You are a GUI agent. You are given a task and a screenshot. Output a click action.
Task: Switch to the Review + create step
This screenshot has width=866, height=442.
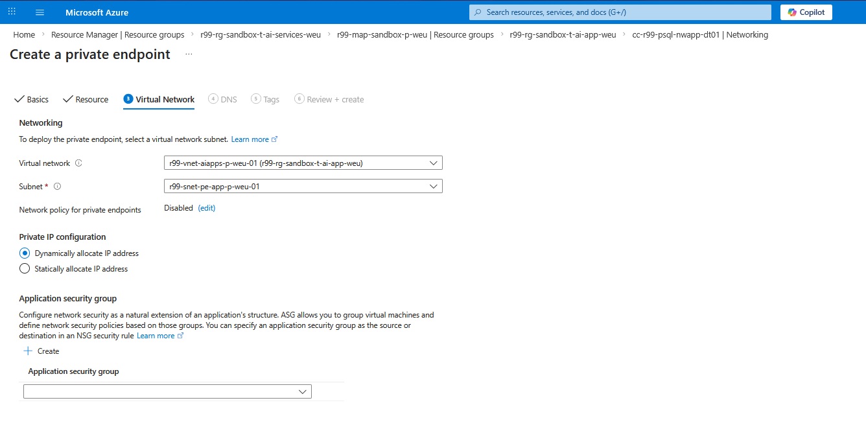click(329, 99)
